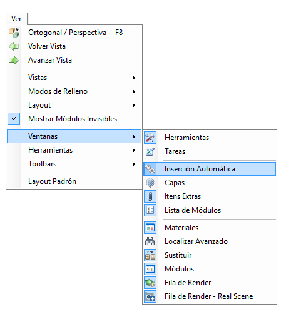Expand the Toolbars submenu arrow

tap(134, 164)
